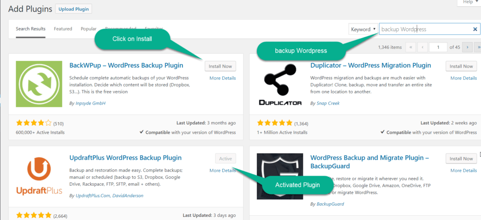Click '1+ Million Active Installs' text
This screenshot has height=220, width=481.
(282, 133)
